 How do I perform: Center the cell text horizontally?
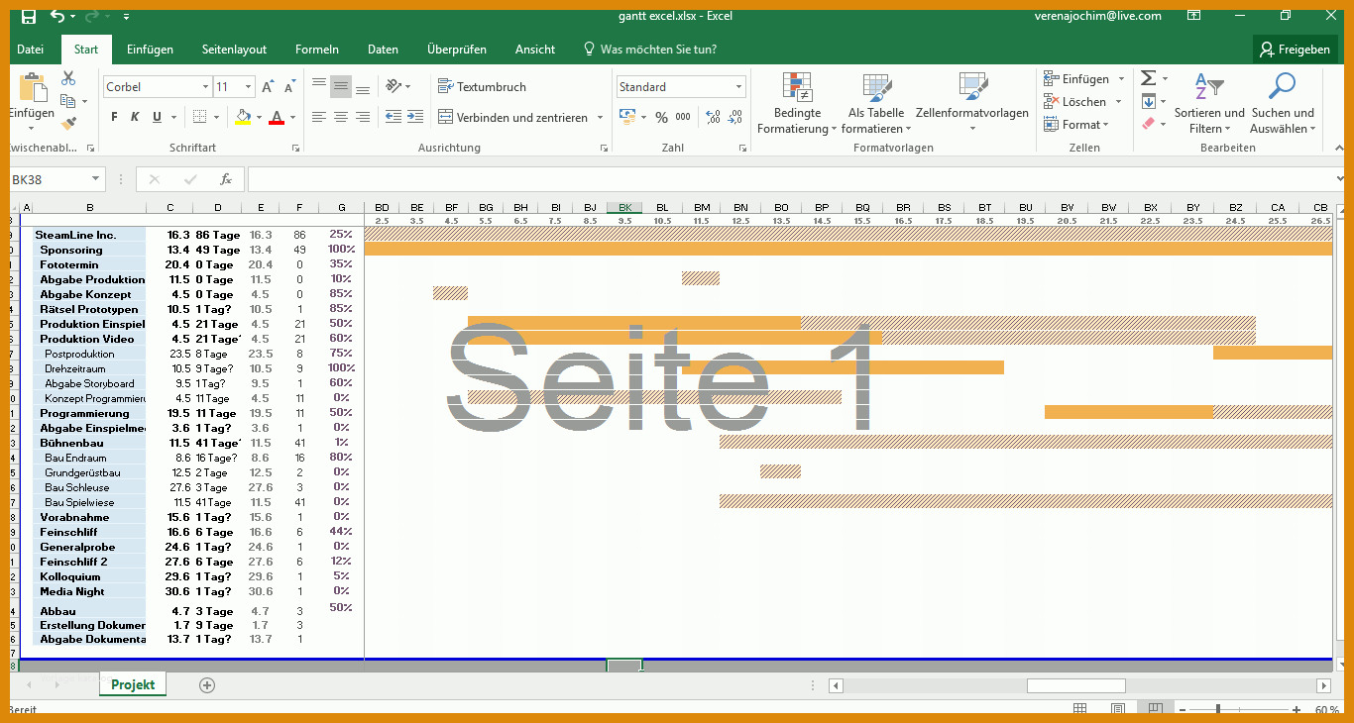click(341, 117)
